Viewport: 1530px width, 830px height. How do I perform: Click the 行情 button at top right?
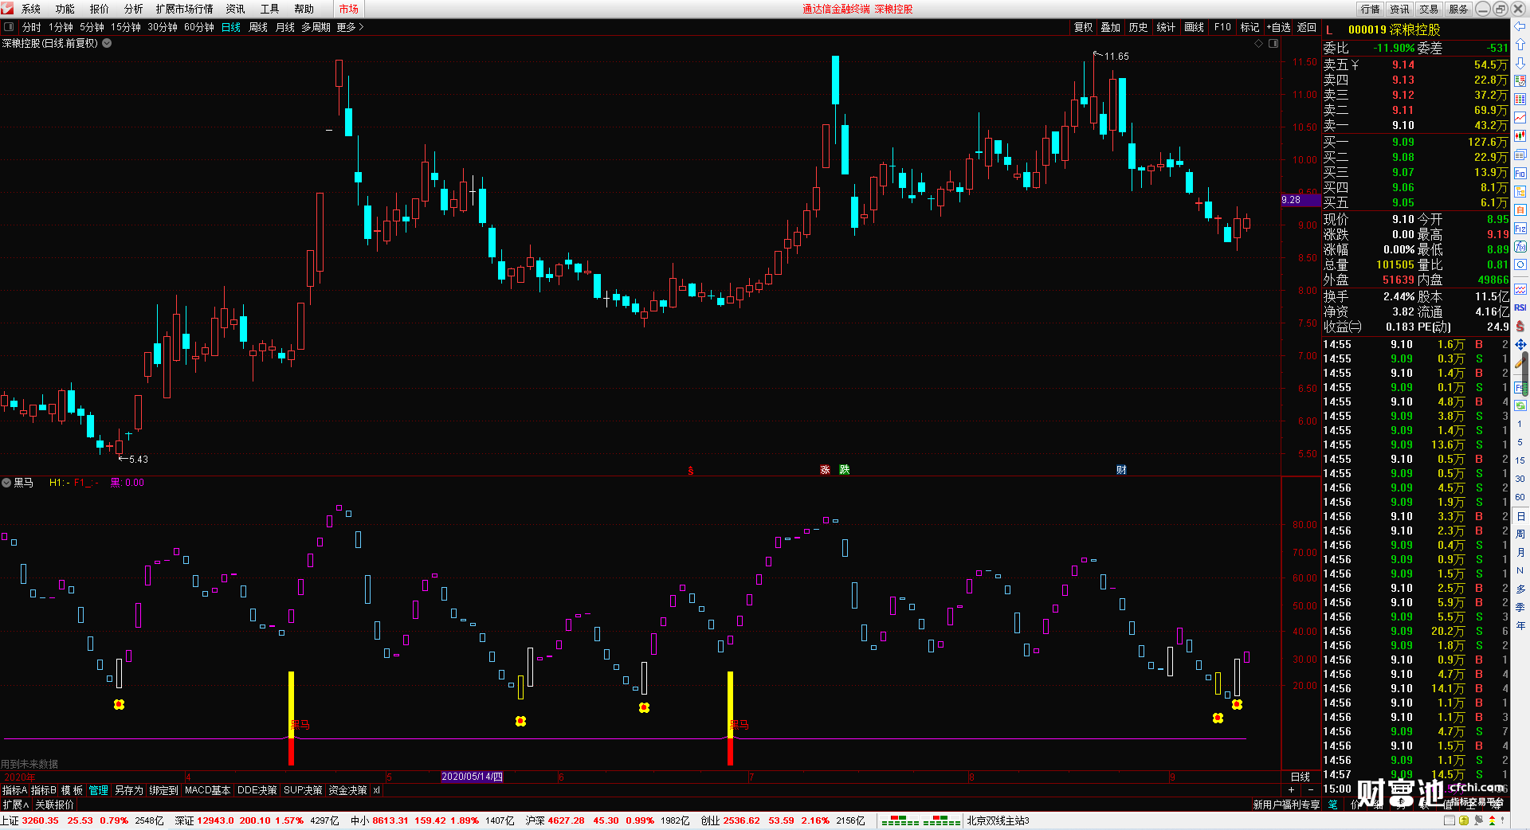pyautogui.click(x=1371, y=9)
